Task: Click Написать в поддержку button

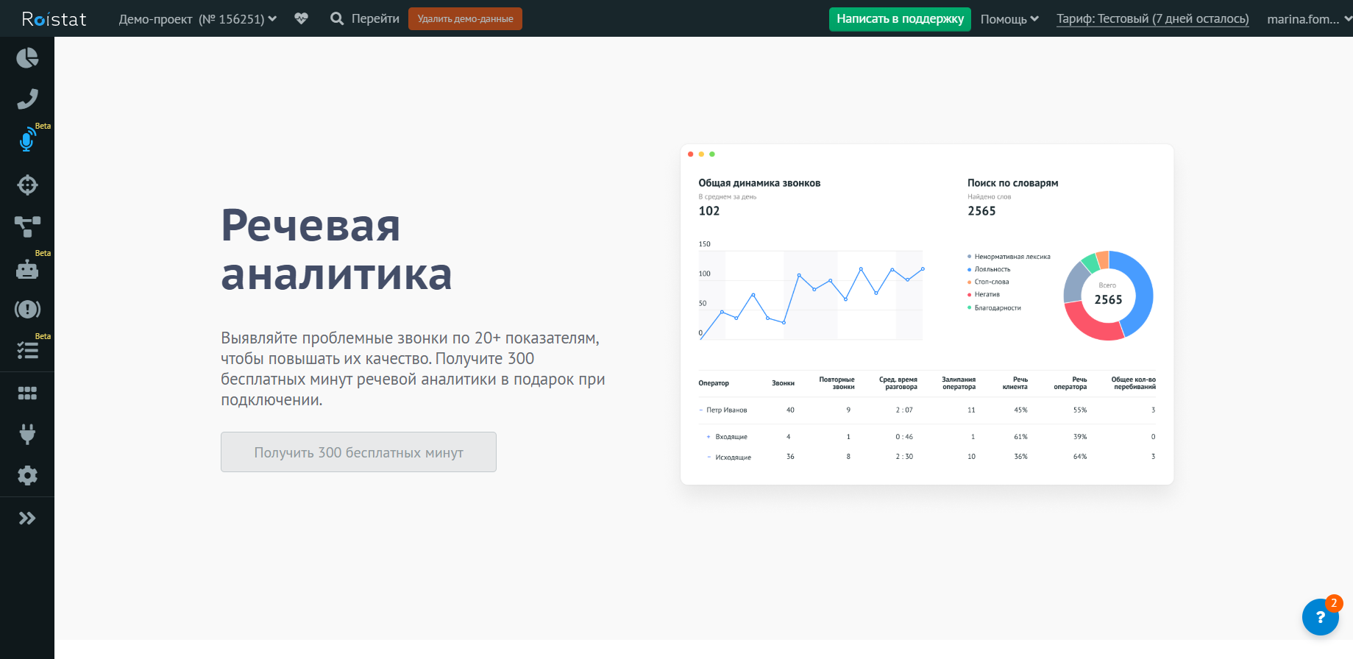Action: point(900,19)
